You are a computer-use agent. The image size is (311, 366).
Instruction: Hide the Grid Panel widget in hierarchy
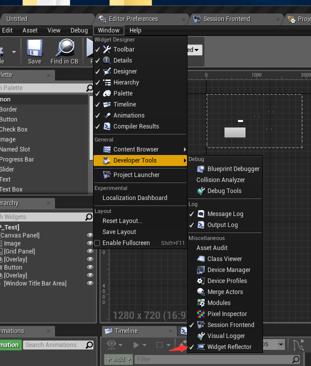click(90, 251)
